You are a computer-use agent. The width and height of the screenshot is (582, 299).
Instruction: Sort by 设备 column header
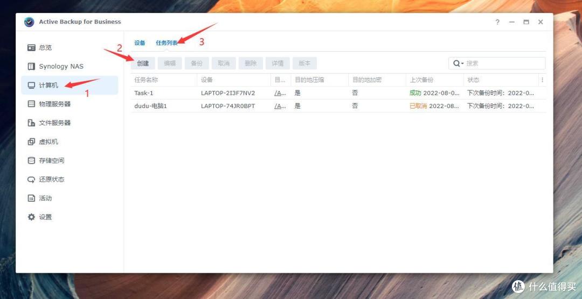click(x=234, y=80)
